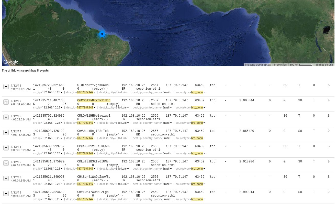Expand the event at 4:08:13.426 AM
Image resolution: width=336 pixels, height=207 pixels.
coord(6,133)
